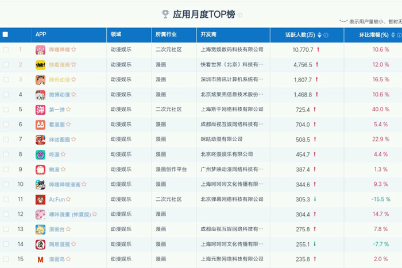Viewport: 402px width, 268px height.
Task: Open the 哔哩哔哩 app link
Action: [60, 50]
